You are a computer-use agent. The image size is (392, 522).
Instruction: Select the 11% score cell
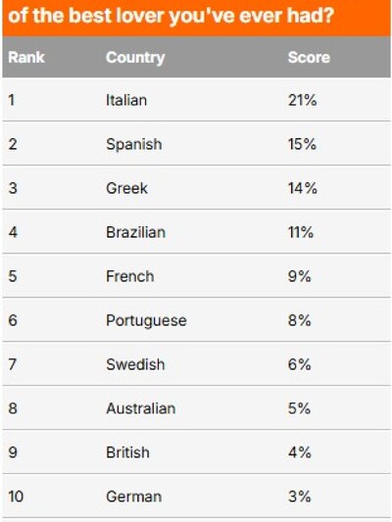pyautogui.click(x=301, y=232)
